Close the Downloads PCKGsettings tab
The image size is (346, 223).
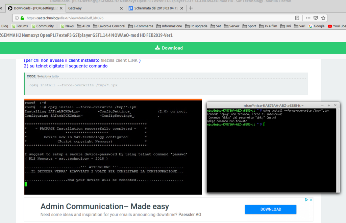pyautogui.click(x=61, y=8)
